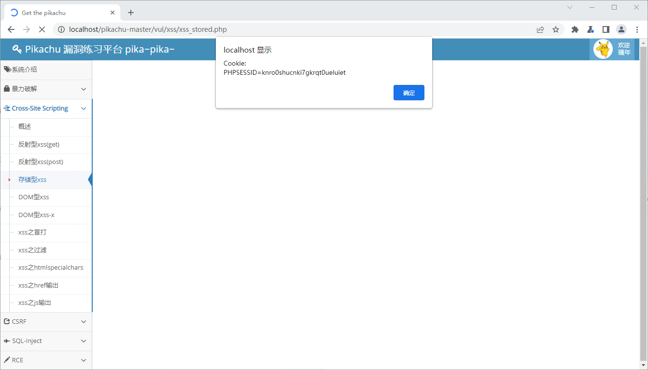Screen dimensions: 648x370
Task: Click the address bar URL field
Action: pos(290,29)
